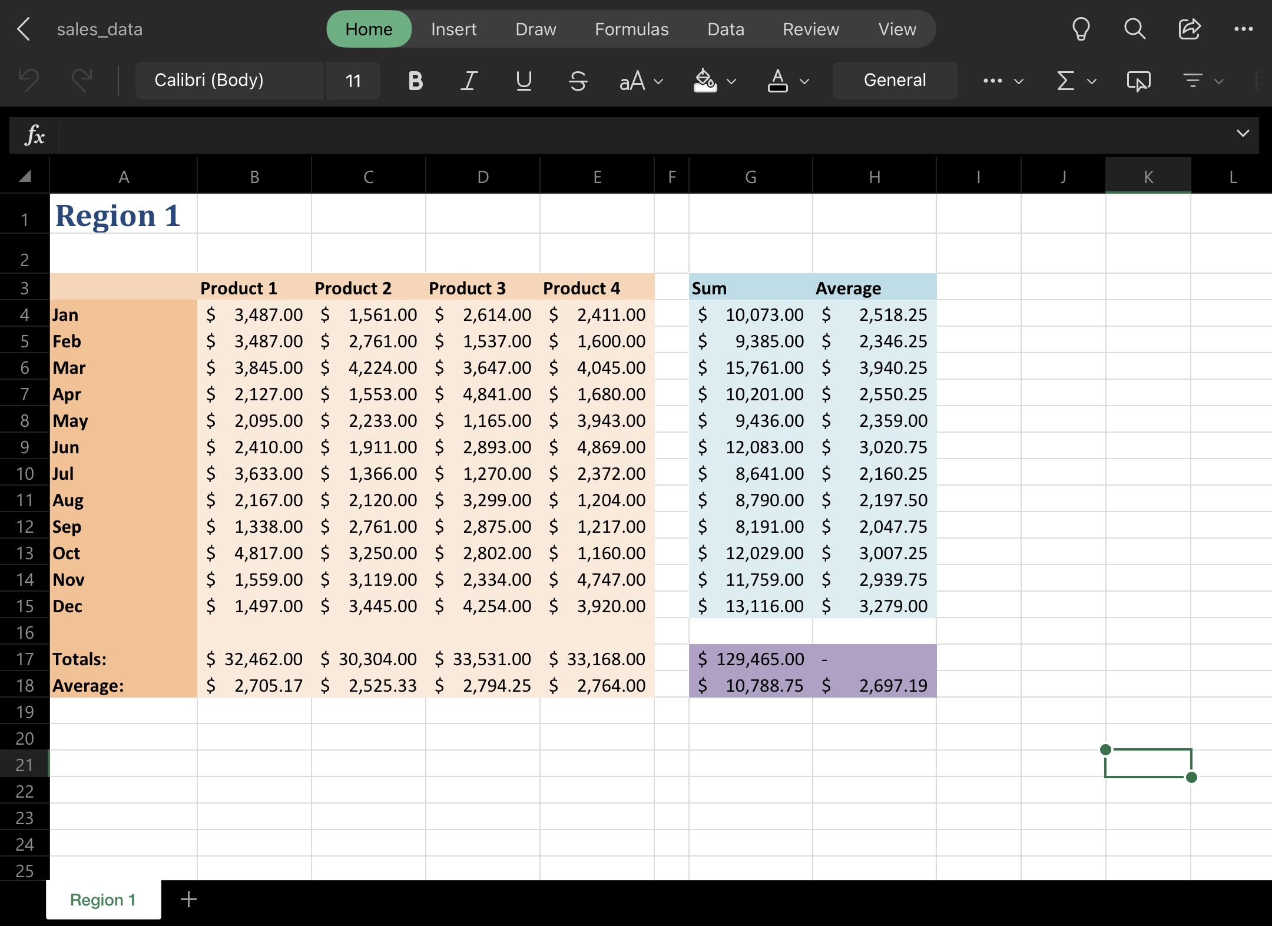Add a new sheet with the plus button
The image size is (1272, 926).
click(x=188, y=900)
